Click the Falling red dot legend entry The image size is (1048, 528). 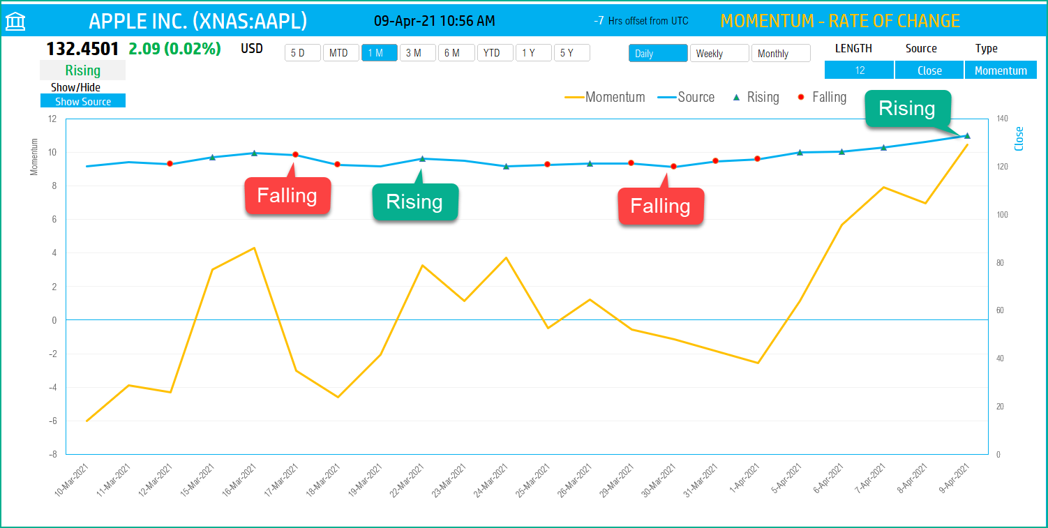[822, 97]
